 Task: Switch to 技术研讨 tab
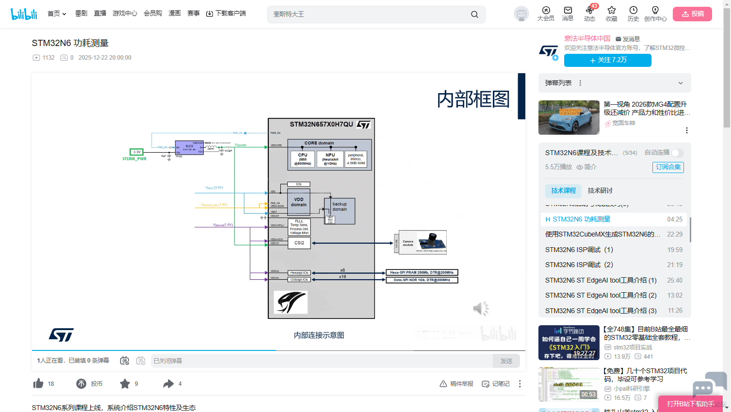(x=600, y=190)
